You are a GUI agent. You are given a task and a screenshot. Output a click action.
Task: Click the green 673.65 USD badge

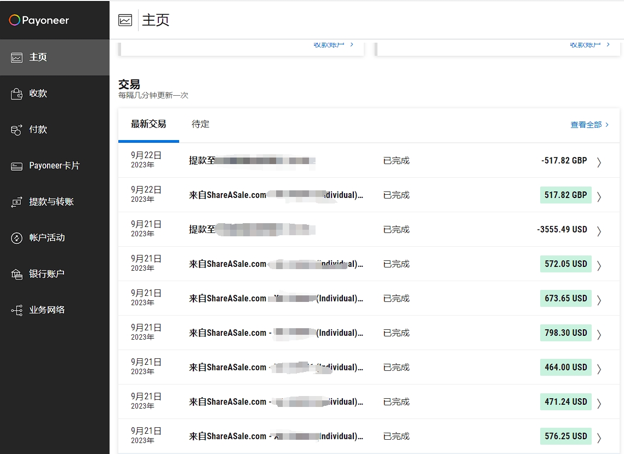565,298
